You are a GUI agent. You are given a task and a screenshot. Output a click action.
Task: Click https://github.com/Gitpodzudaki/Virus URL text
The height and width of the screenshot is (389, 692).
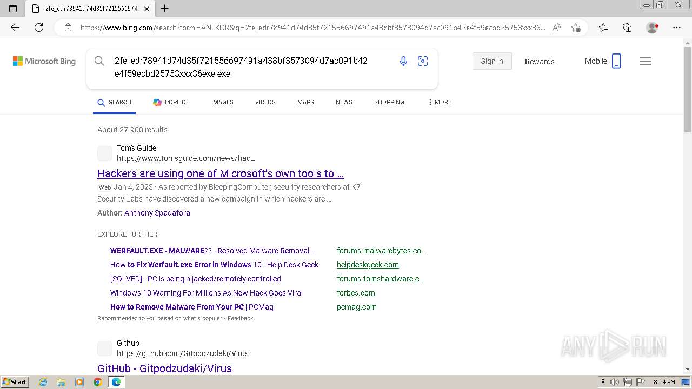183,353
